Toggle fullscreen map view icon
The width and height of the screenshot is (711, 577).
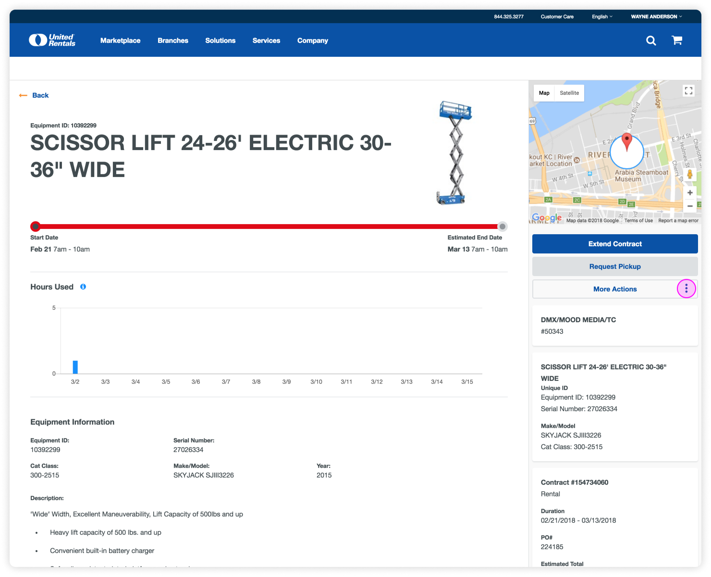[688, 91]
